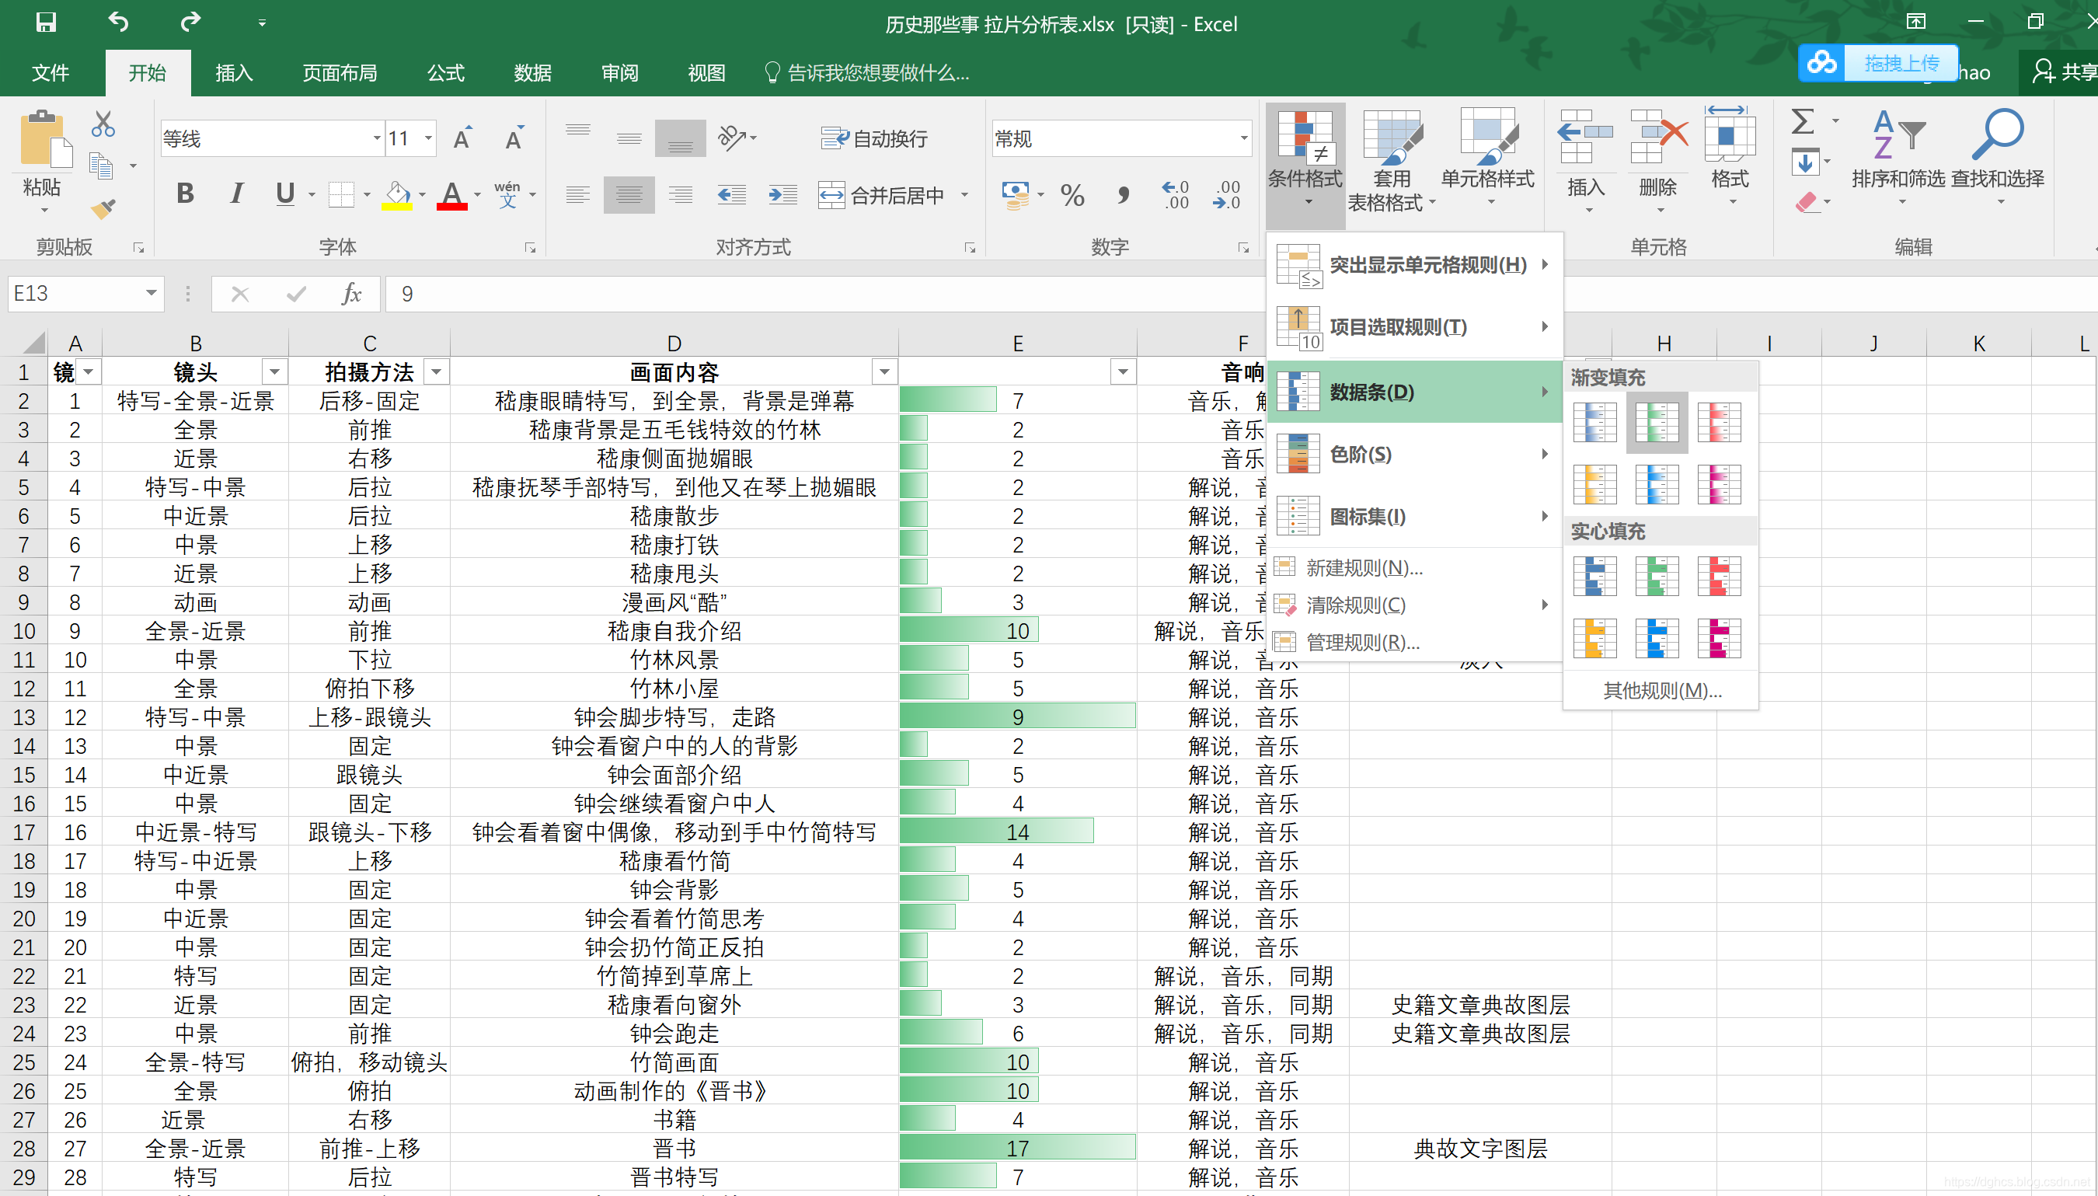This screenshot has width=2098, height=1196.
Task: Switch to the 插入 ribbon tab
Action: (233, 73)
